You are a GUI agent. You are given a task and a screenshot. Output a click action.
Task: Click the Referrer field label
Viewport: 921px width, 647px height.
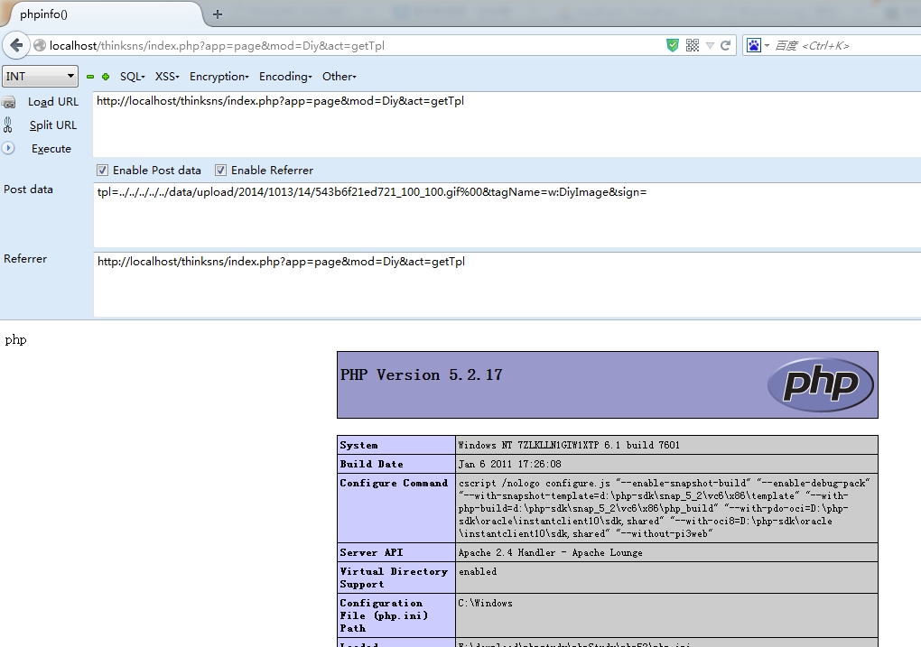click(25, 258)
